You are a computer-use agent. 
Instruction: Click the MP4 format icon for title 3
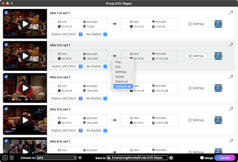click(218, 56)
